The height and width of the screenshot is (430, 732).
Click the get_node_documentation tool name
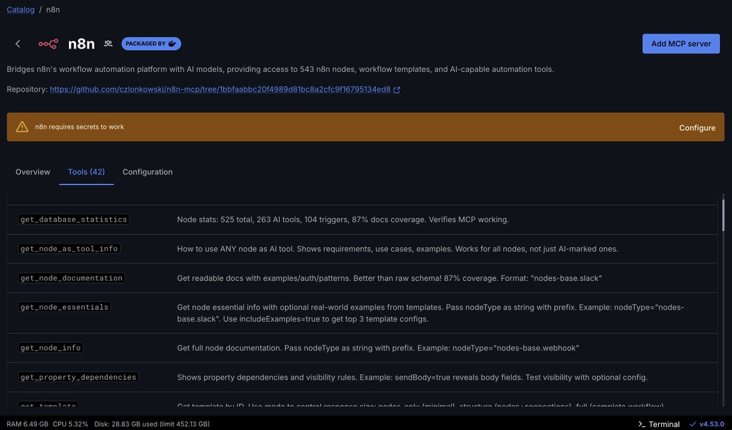71,278
